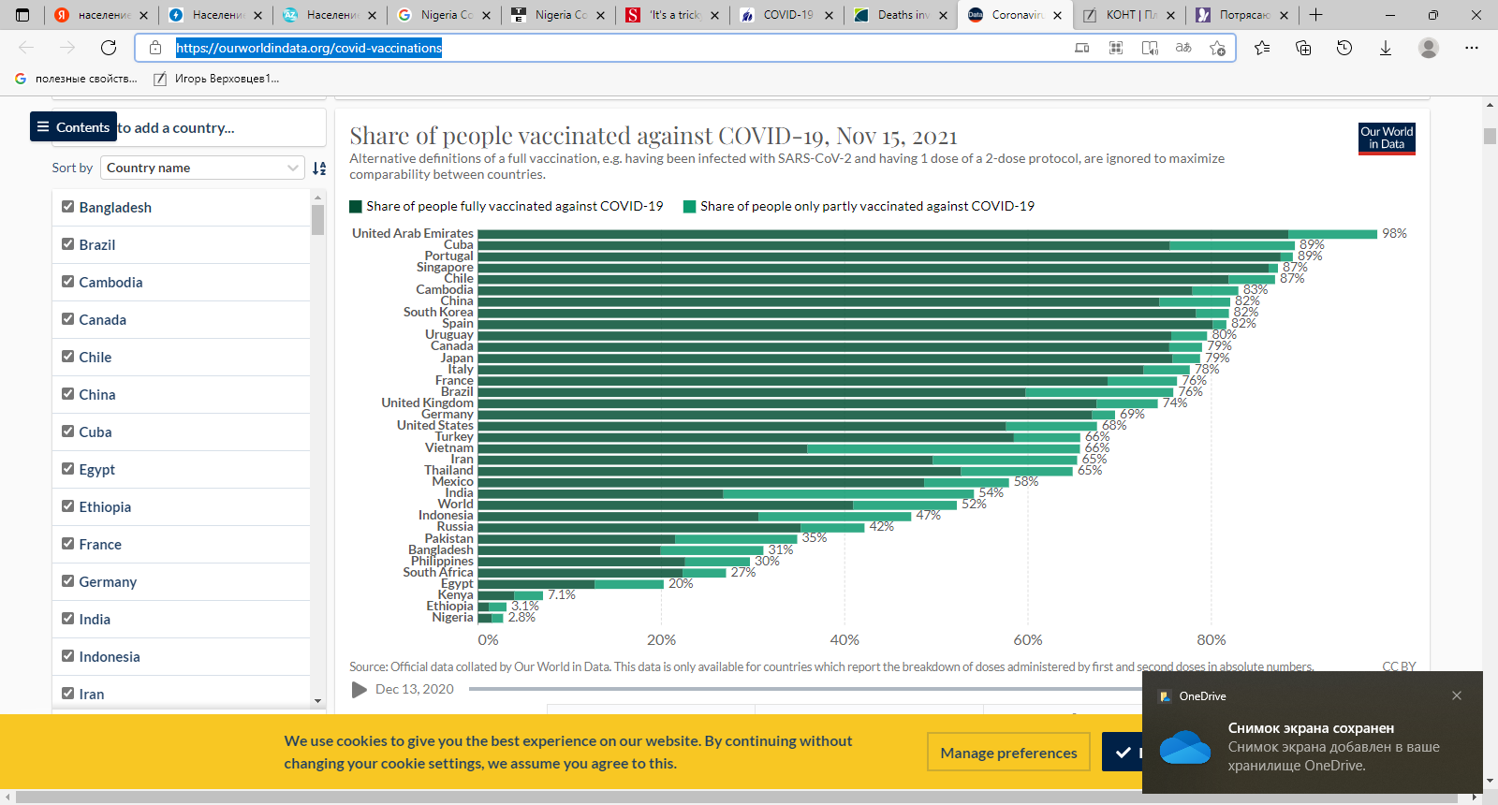Close the OneDrive notification

pos(1457,695)
